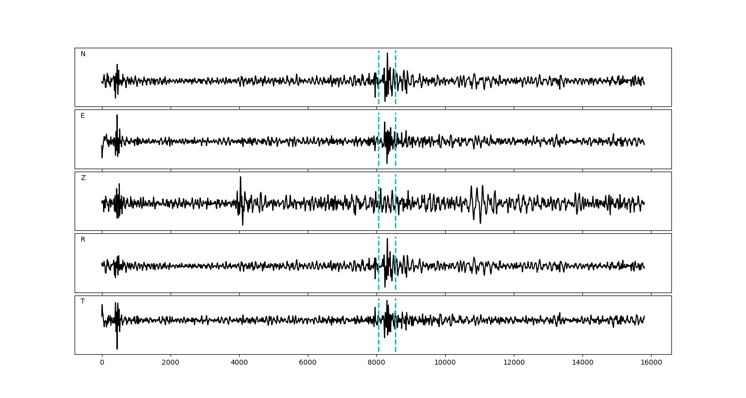Click the x-axis tick label 8000
The height and width of the screenshot is (398, 746).
(376, 363)
